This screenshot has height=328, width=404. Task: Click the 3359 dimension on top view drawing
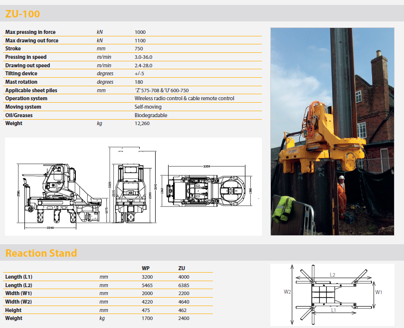coord(206,166)
